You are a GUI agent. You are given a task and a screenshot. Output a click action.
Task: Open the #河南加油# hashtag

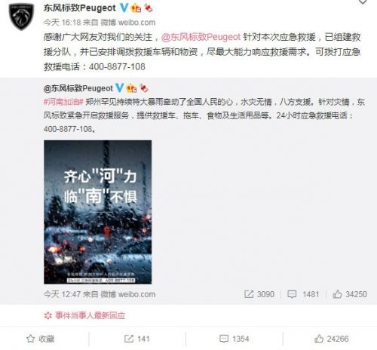click(63, 102)
